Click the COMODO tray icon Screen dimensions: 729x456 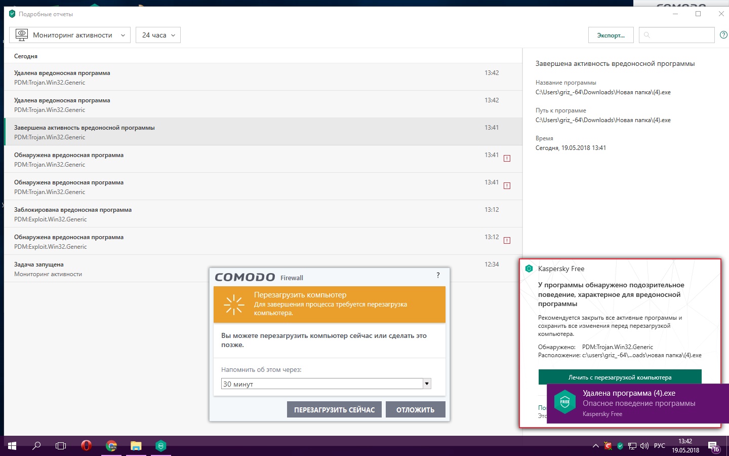608,446
